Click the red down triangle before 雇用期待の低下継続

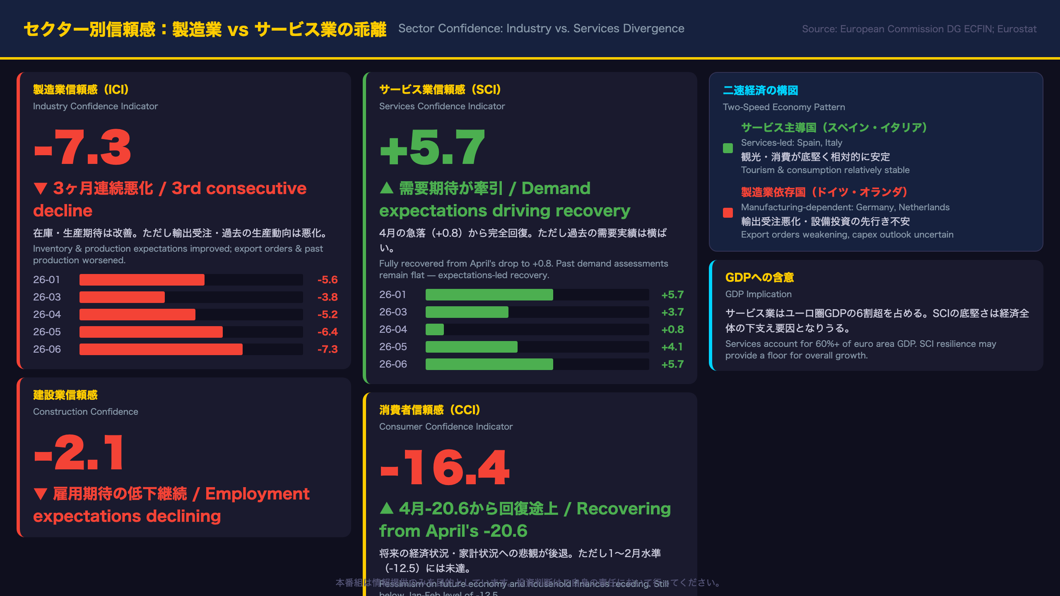pos(41,494)
